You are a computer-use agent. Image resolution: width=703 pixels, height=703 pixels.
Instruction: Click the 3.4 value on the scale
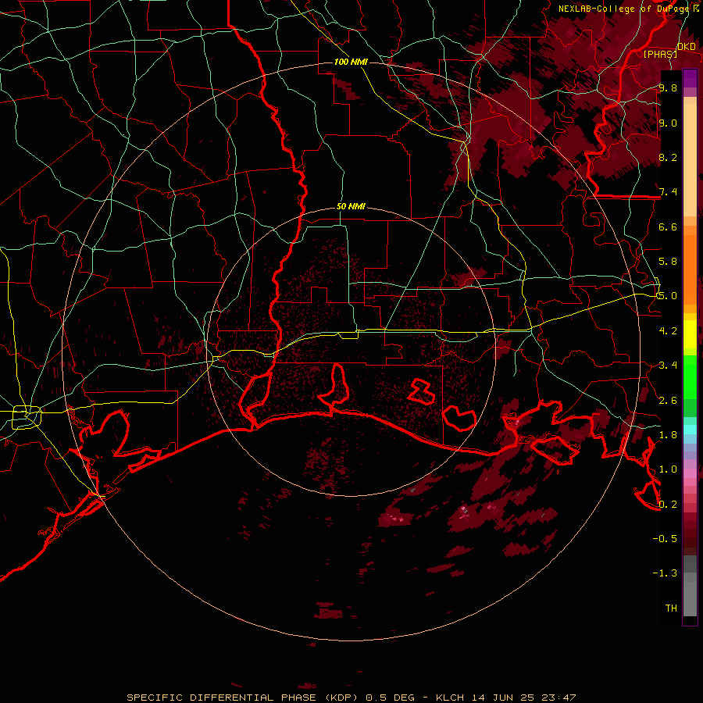point(668,366)
